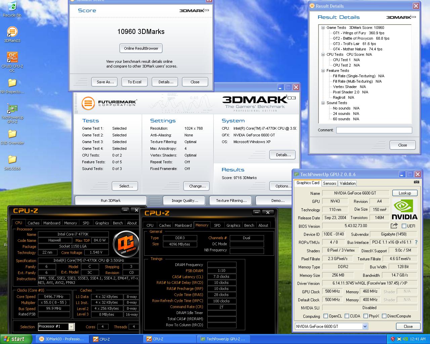The height and width of the screenshot is (344, 430).
Task: Open the Caches tab in left CPU-Z window
Action: (34, 223)
